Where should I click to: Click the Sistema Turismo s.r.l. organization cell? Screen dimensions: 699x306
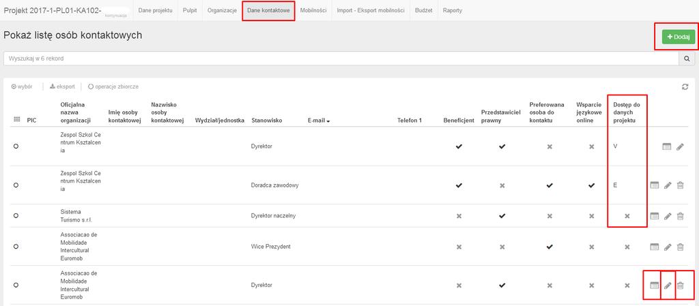tap(76, 216)
